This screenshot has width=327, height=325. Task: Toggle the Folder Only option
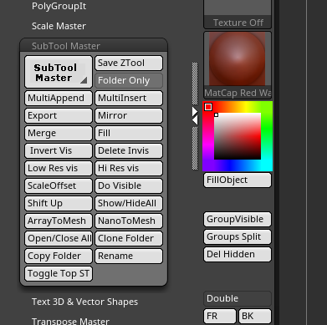pos(129,81)
